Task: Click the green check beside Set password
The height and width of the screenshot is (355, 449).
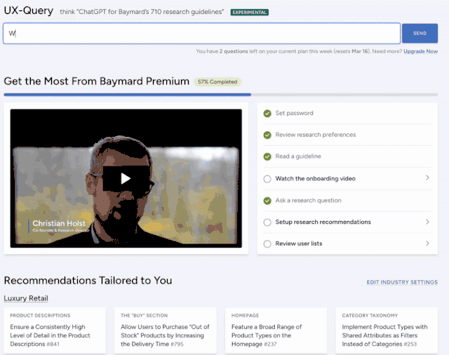Action: 267,114
